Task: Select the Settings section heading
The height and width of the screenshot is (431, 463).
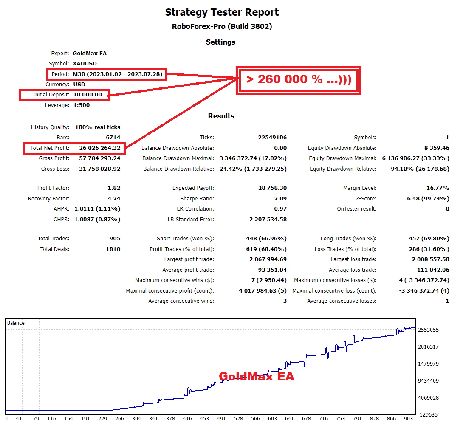Action: point(220,42)
